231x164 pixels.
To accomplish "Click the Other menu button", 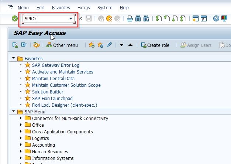I will tap(62, 45).
